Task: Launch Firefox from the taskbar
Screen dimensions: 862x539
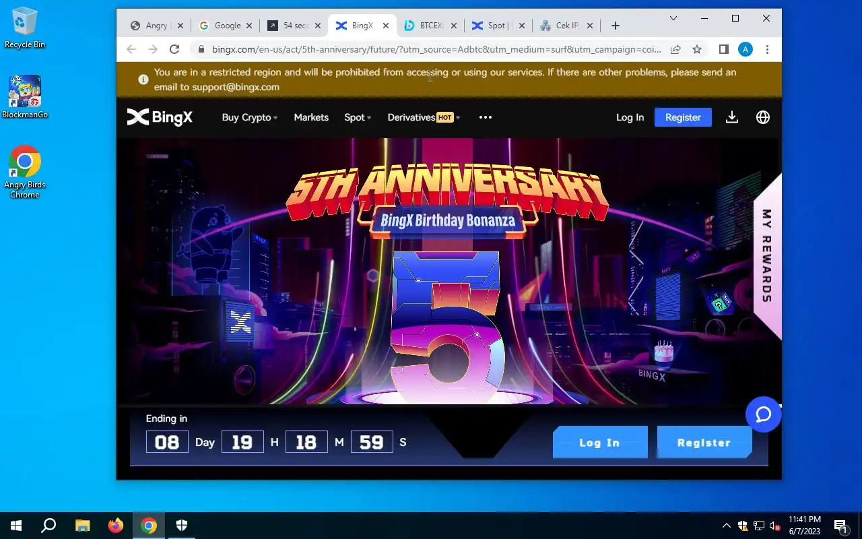Action: click(x=116, y=526)
